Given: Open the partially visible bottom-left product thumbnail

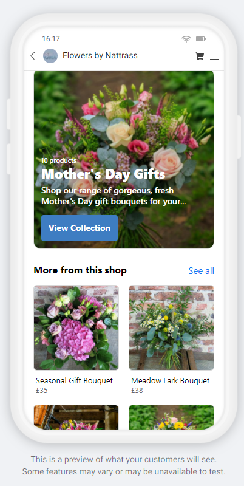Looking at the screenshot, I should click(76, 417).
